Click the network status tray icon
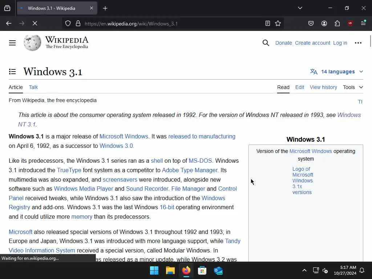This screenshot has height=279, width=372. (x=316, y=270)
